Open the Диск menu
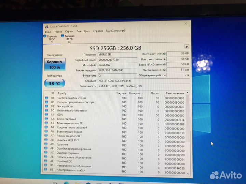This screenshot has height=184, width=246. 87,31
